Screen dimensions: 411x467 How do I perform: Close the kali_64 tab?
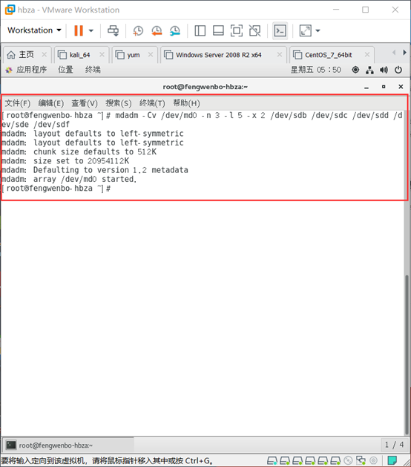coord(102,54)
